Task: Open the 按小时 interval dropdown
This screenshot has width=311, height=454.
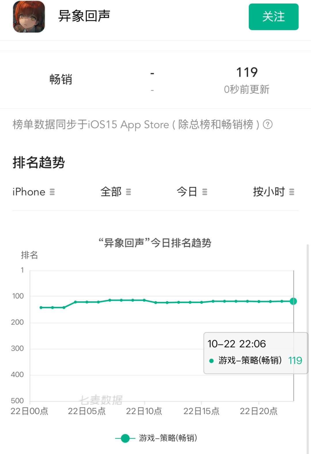Action: (274, 192)
